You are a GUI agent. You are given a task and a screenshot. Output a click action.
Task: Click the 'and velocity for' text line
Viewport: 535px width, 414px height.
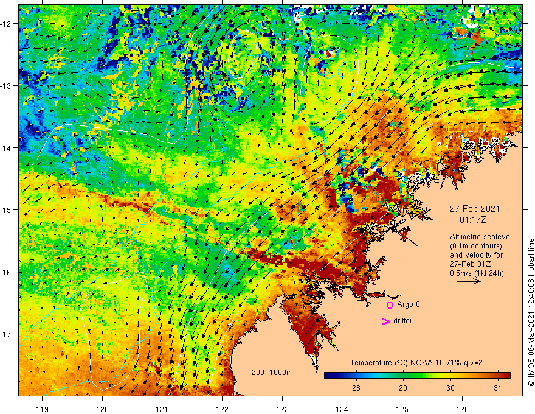pyautogui.click(x=476, y=255)
